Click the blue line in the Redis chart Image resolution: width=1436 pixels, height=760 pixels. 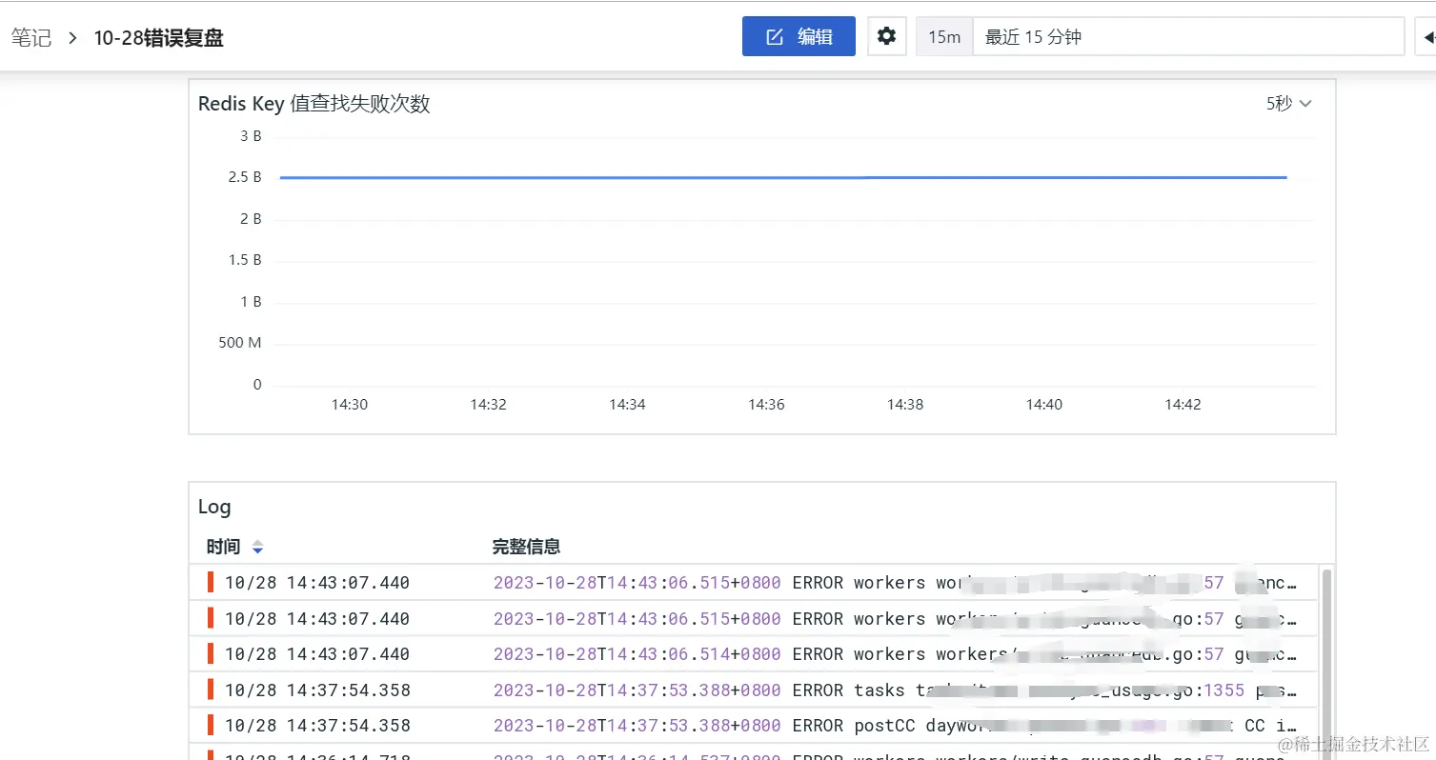[x=783, y=177]
